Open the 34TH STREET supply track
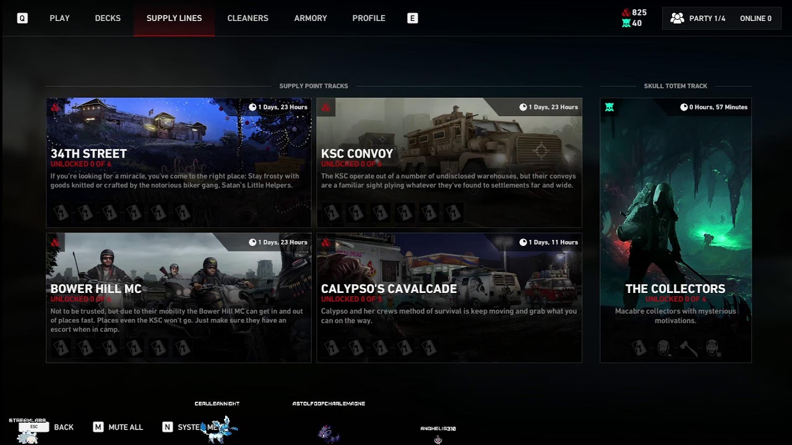 179,163
